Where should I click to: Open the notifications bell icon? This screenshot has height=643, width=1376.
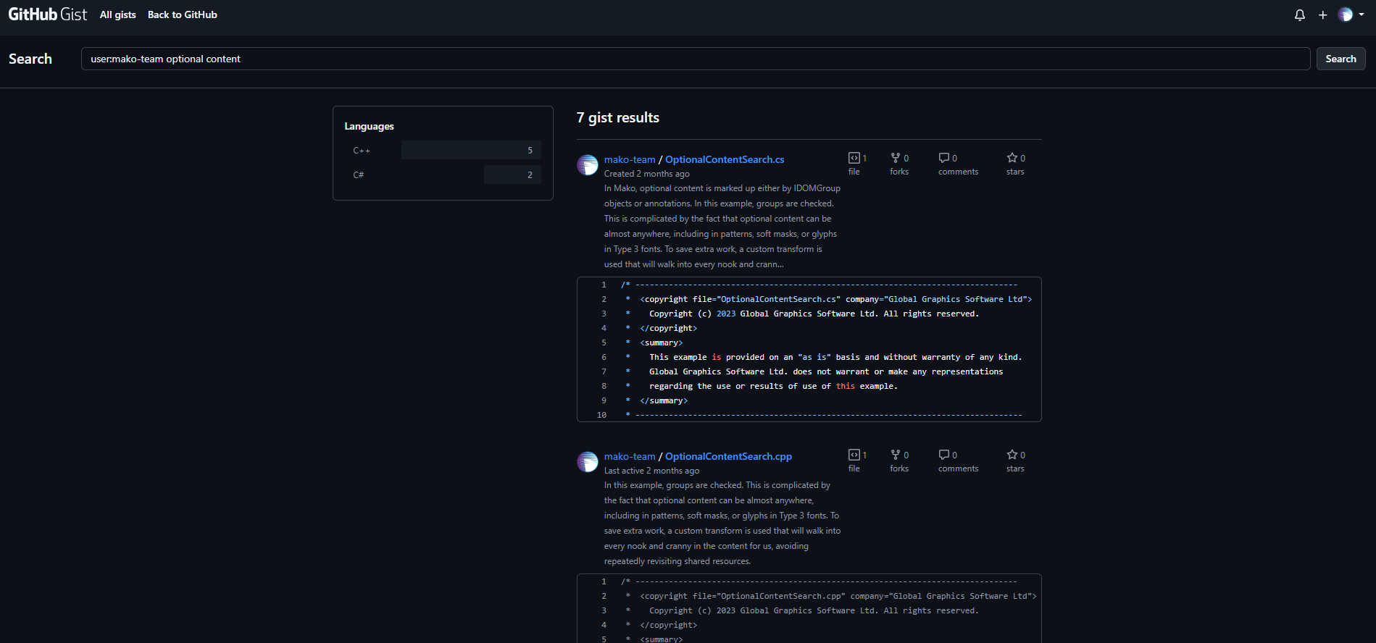[1299, 15]
